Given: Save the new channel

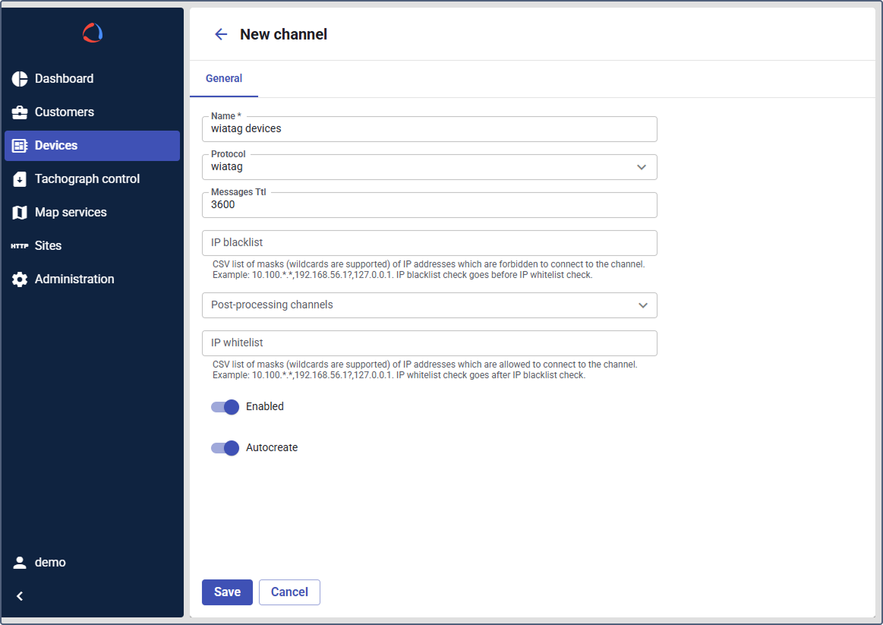Looking at the screenshot, I should tap(227, 592).
